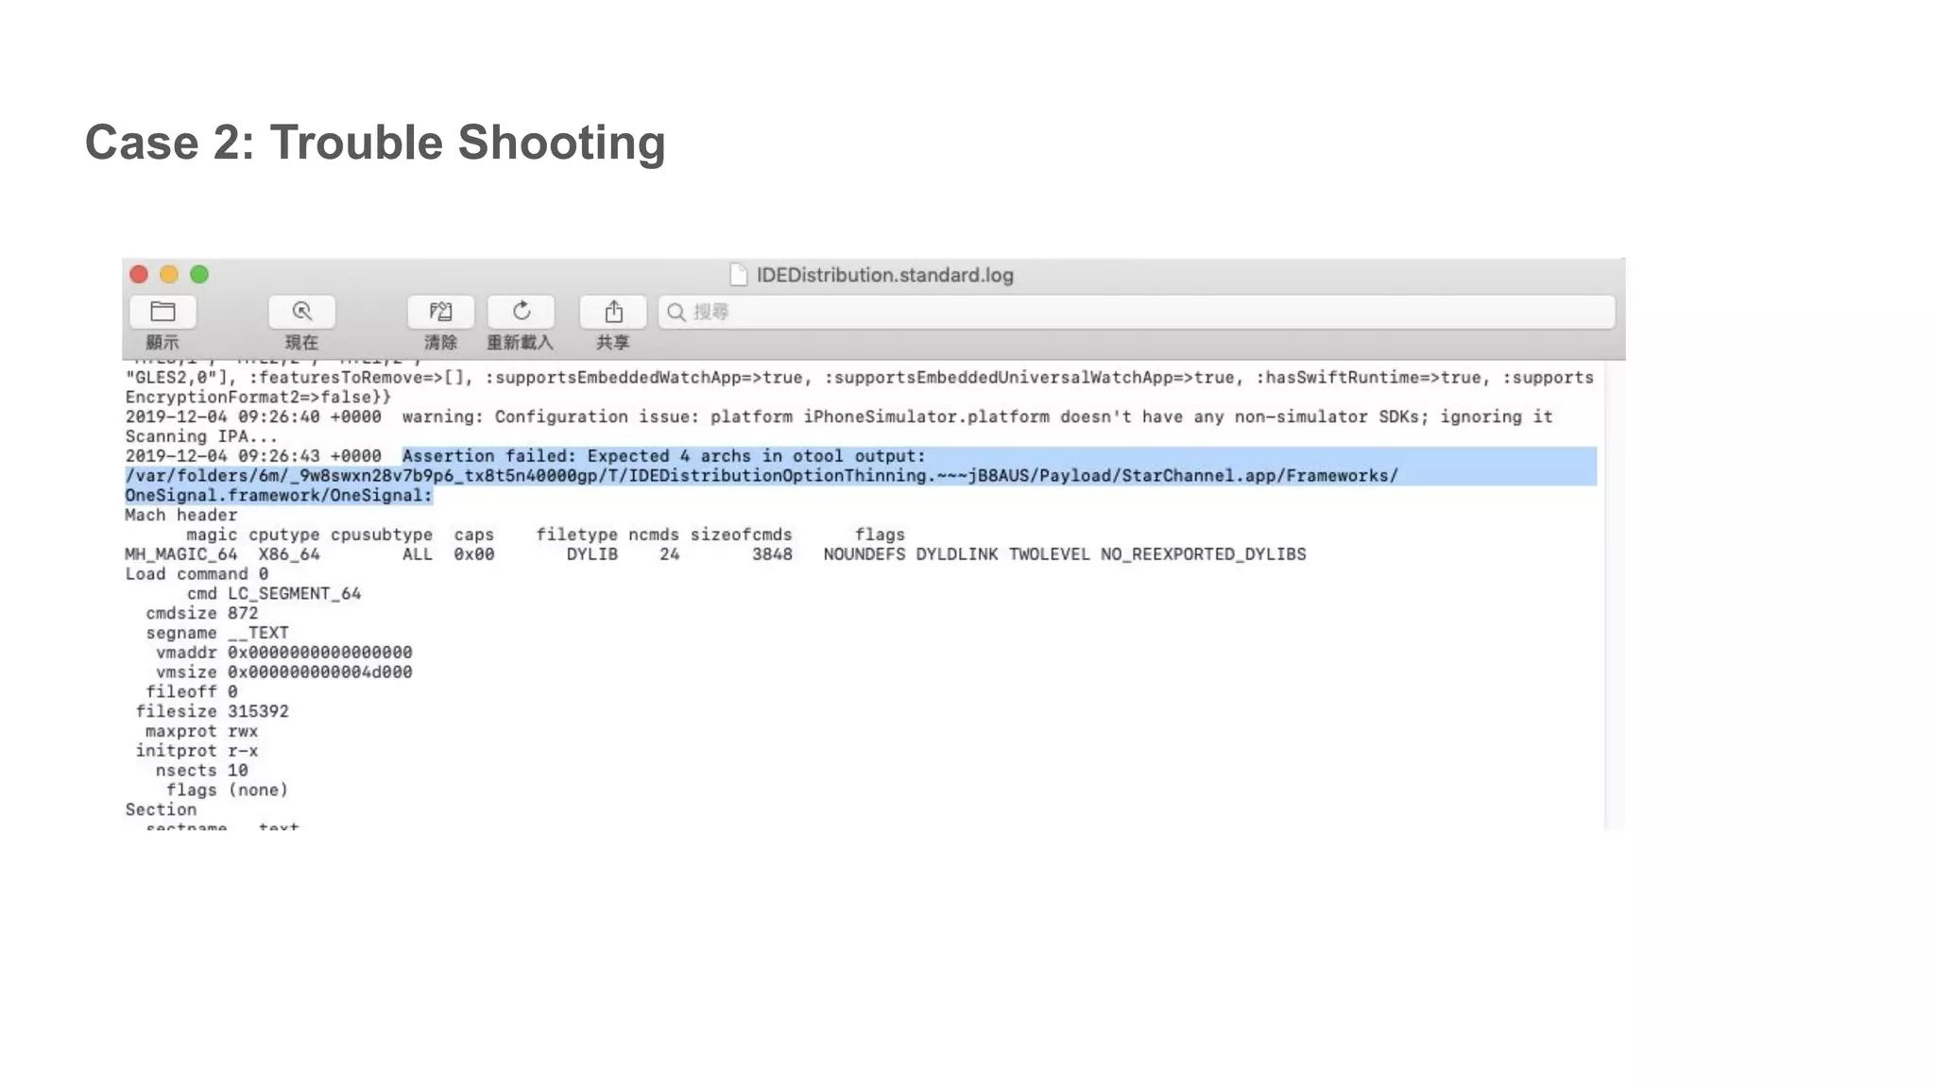
Task: Click the 'Case 2: Trouble Shooting' slide title
Action: [375, 143]
